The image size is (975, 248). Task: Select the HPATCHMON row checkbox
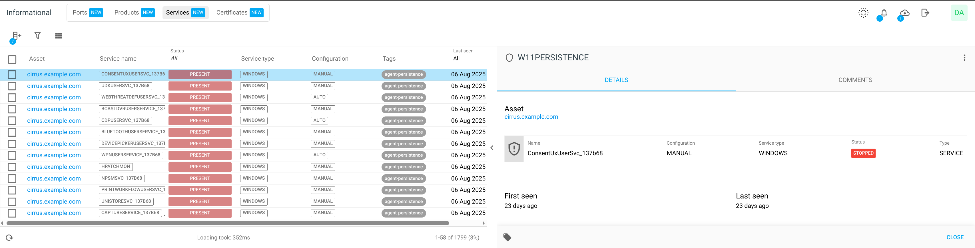12,167
